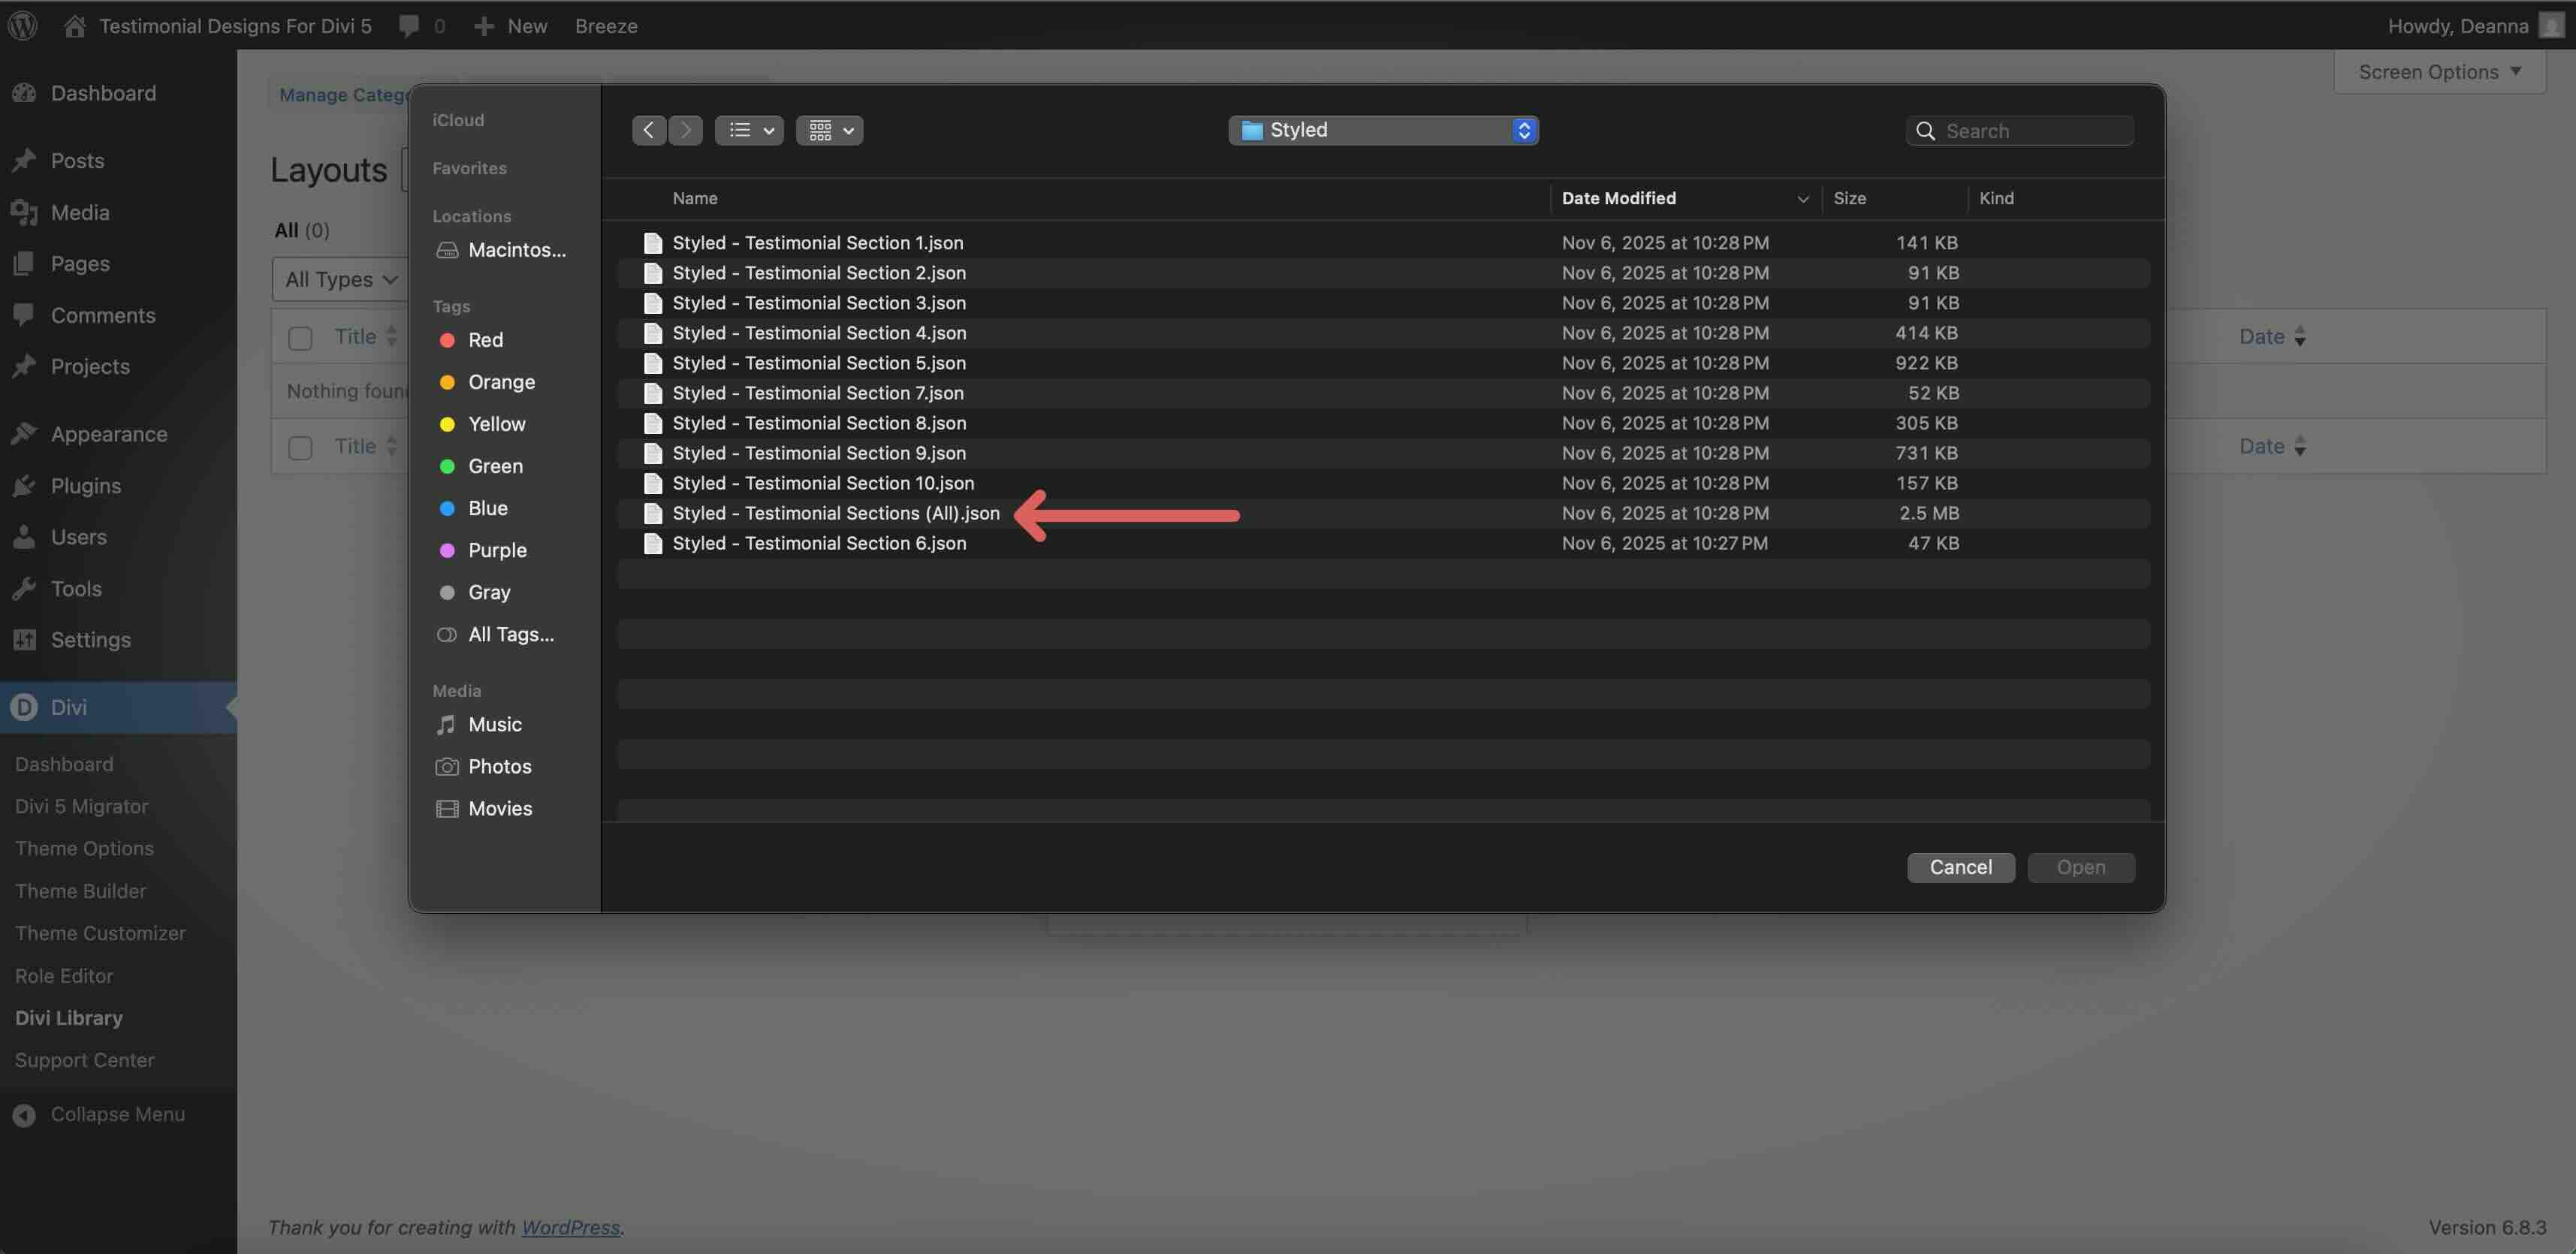
Task: Select Macintosh HD drive in Locations
Action: [x=516, y=250]
